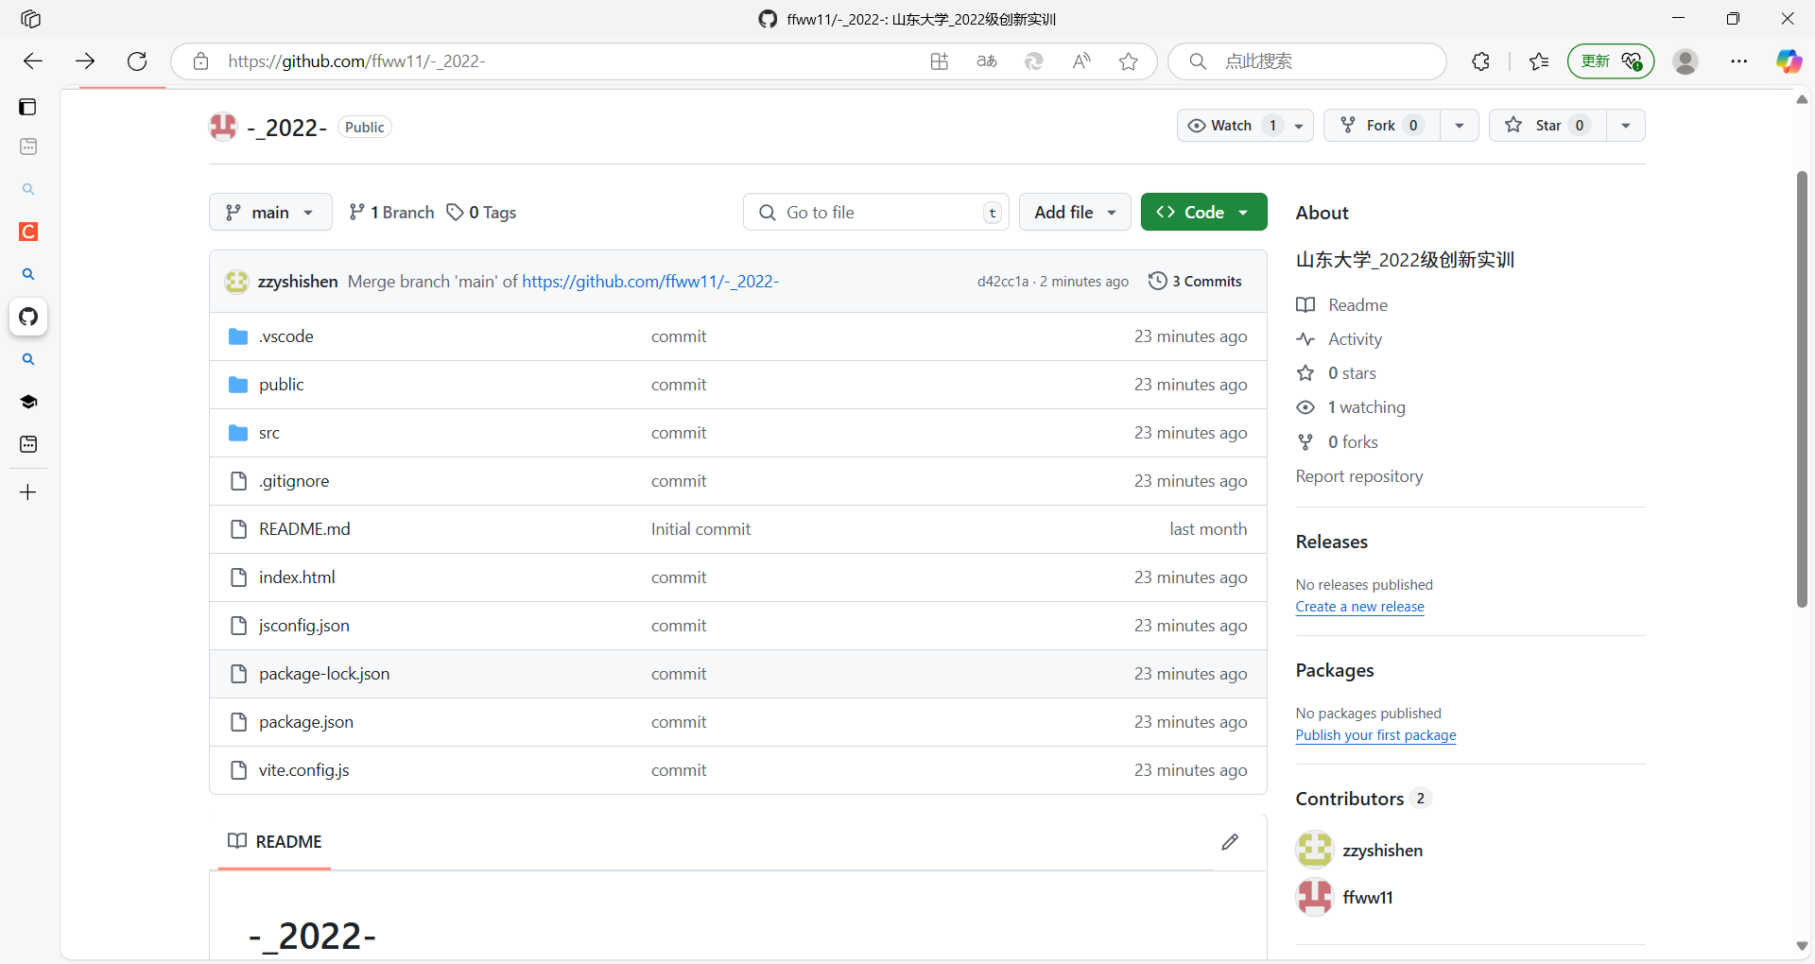
Task: Open the tab actions menu icon
Action: pyautogui.click(x=28, y=106)
